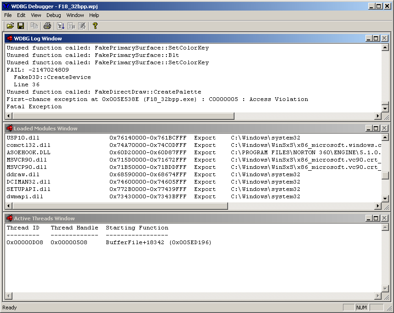Maximize the Loaded Modules Window
394x313 pixels.
pos(376,129)
